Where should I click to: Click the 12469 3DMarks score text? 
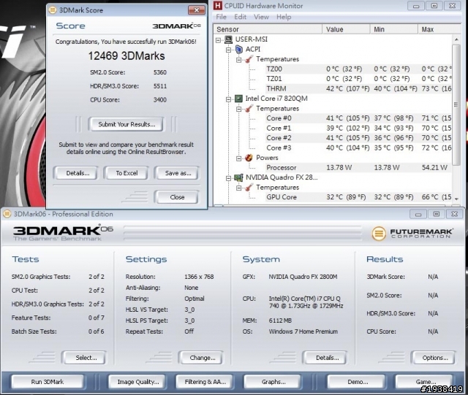[127, 55]
